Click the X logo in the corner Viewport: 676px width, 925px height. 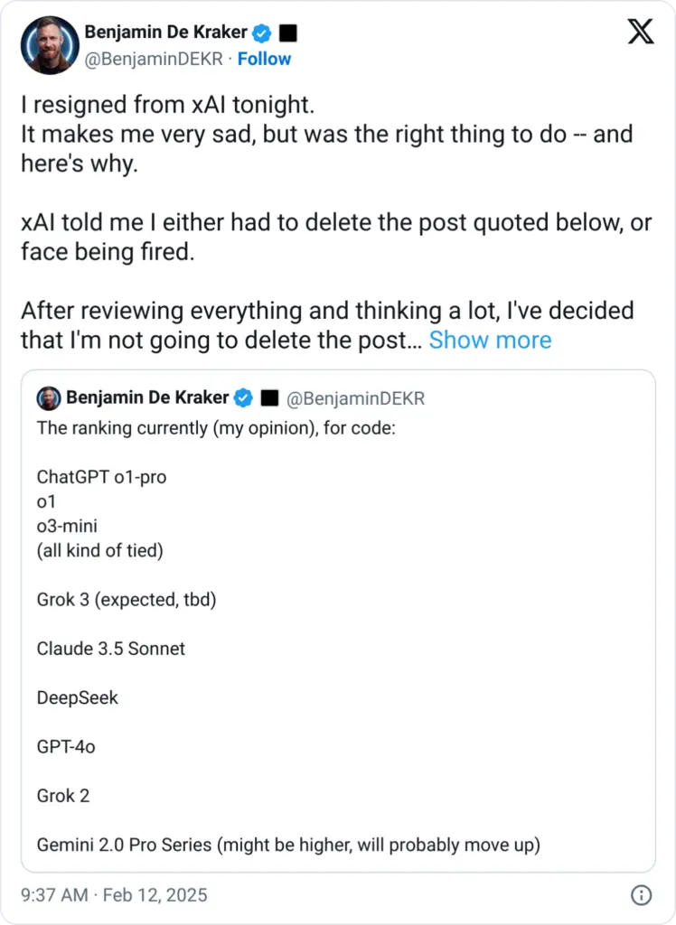(x=641, y=33)
